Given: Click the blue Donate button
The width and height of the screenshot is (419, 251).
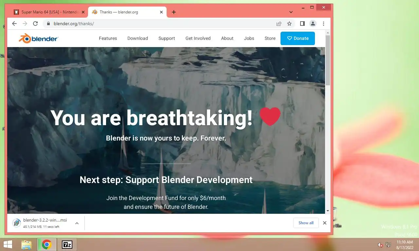Looking at the screenshot, I should (x=298, y=38).
